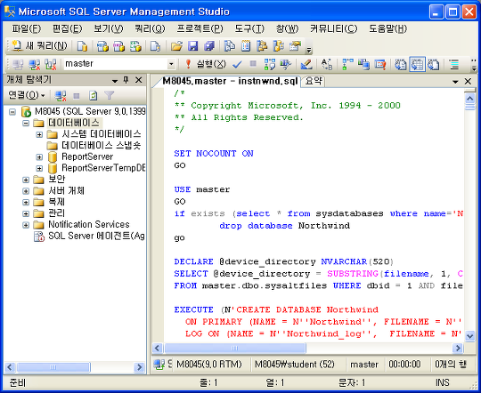
Task: Collapse the M8045 server node
Action: pos(12,112)
